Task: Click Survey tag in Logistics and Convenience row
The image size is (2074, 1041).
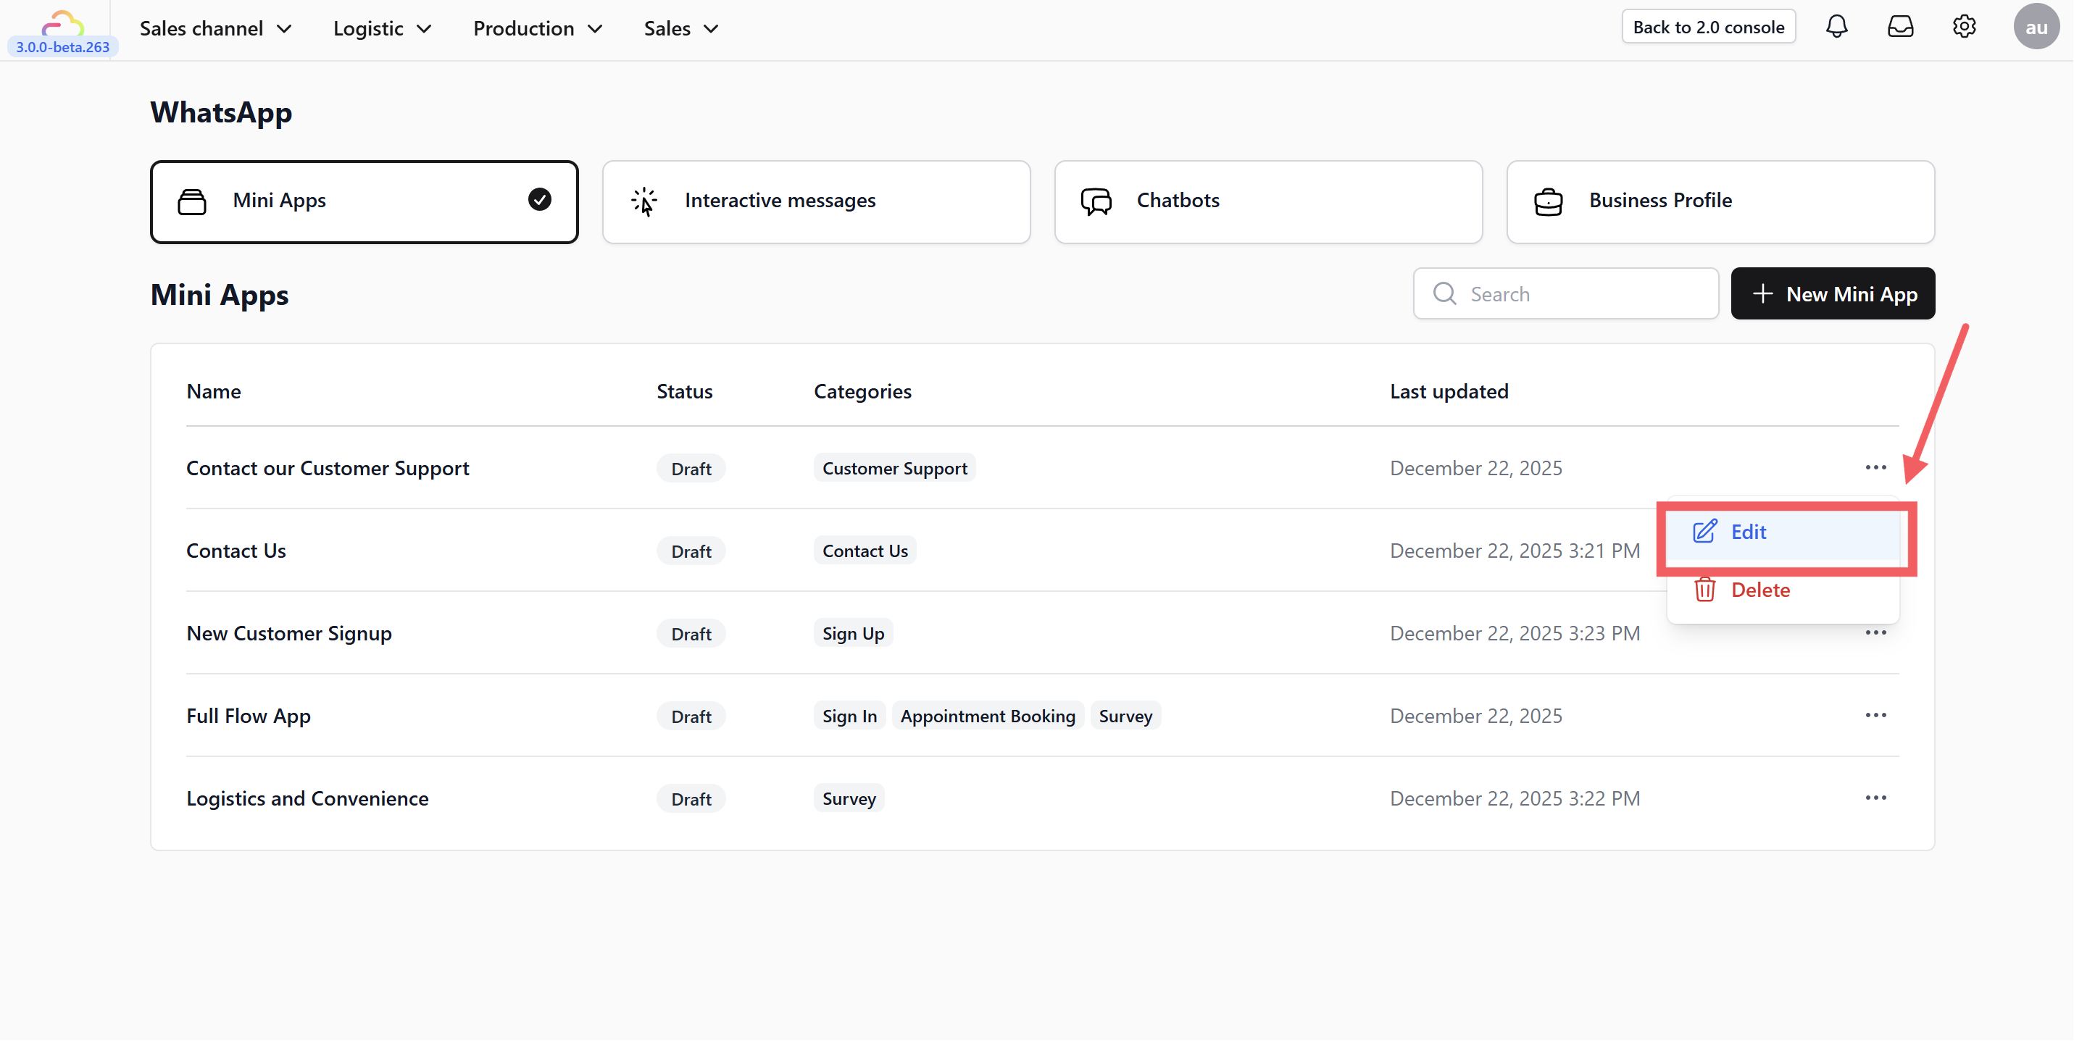Action: [849, 798]
